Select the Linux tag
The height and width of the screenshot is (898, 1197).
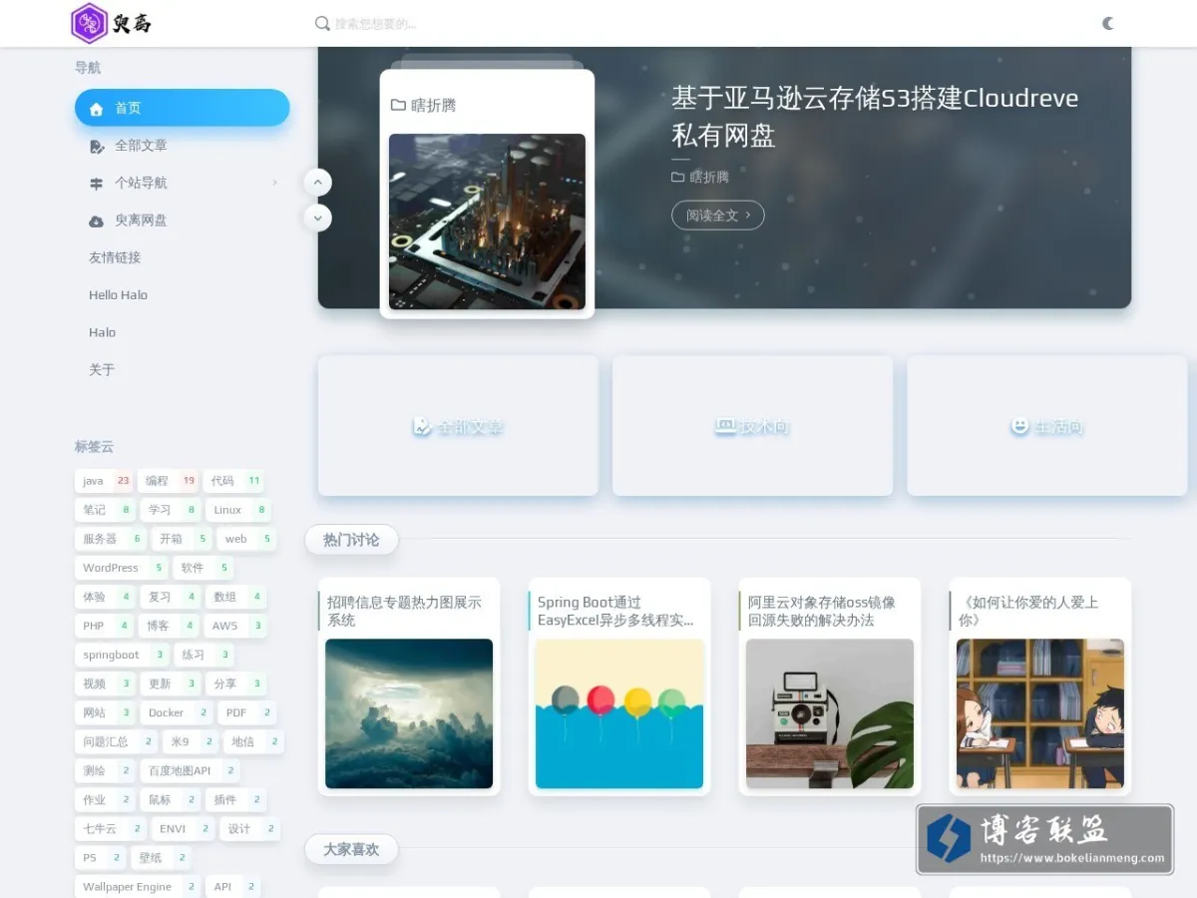tap(238, 510)
